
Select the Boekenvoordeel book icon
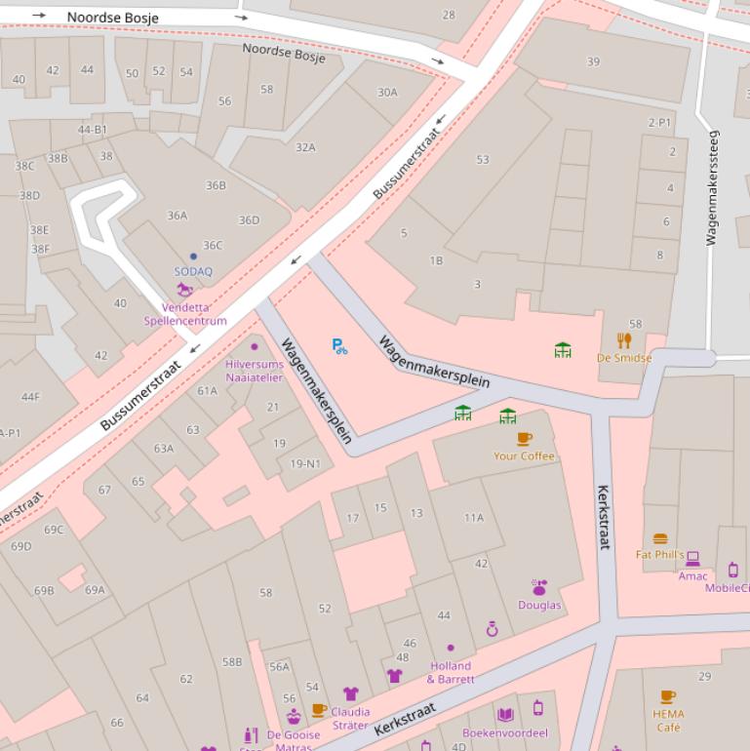coord(505,715)
